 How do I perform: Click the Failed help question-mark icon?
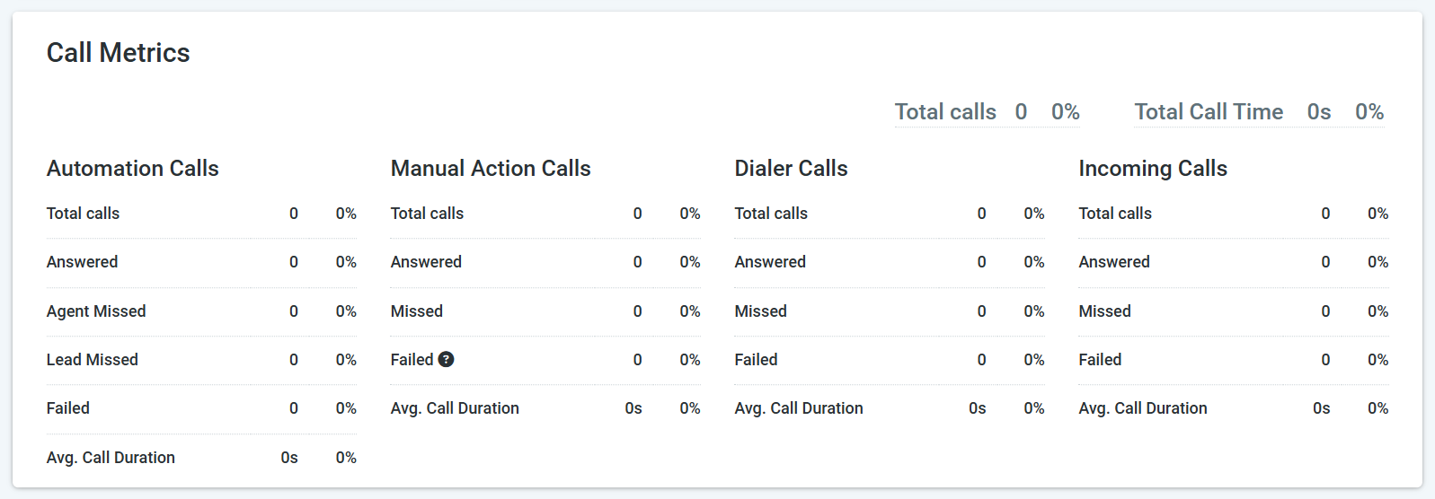[446, 359]
